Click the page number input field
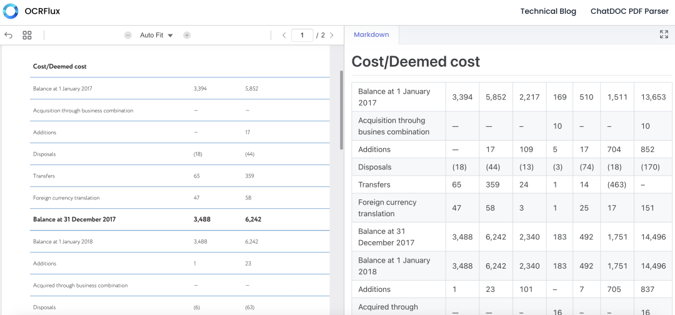675x315 pixels. point(302,35)
